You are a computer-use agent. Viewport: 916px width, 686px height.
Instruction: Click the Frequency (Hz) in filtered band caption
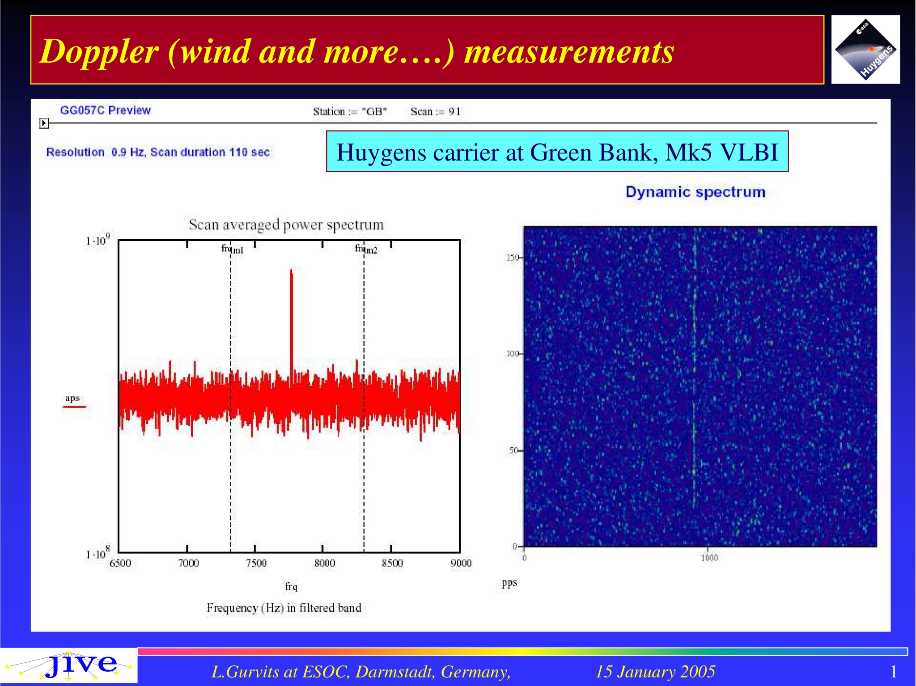pyautogui.click(x=284, y=608)
